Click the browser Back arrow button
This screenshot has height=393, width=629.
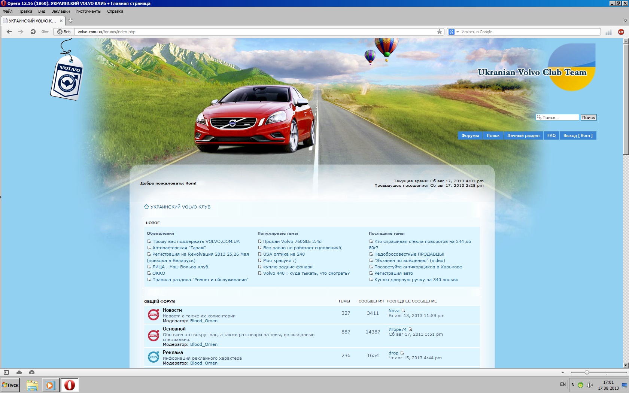point(9,32)
